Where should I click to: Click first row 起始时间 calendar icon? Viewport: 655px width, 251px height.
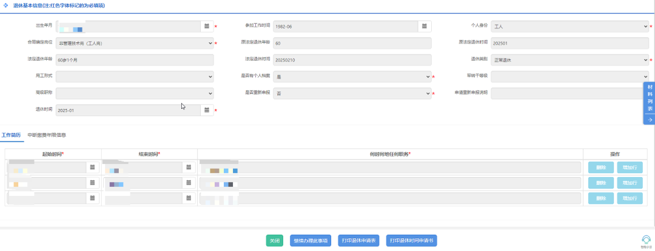(92, 167)
